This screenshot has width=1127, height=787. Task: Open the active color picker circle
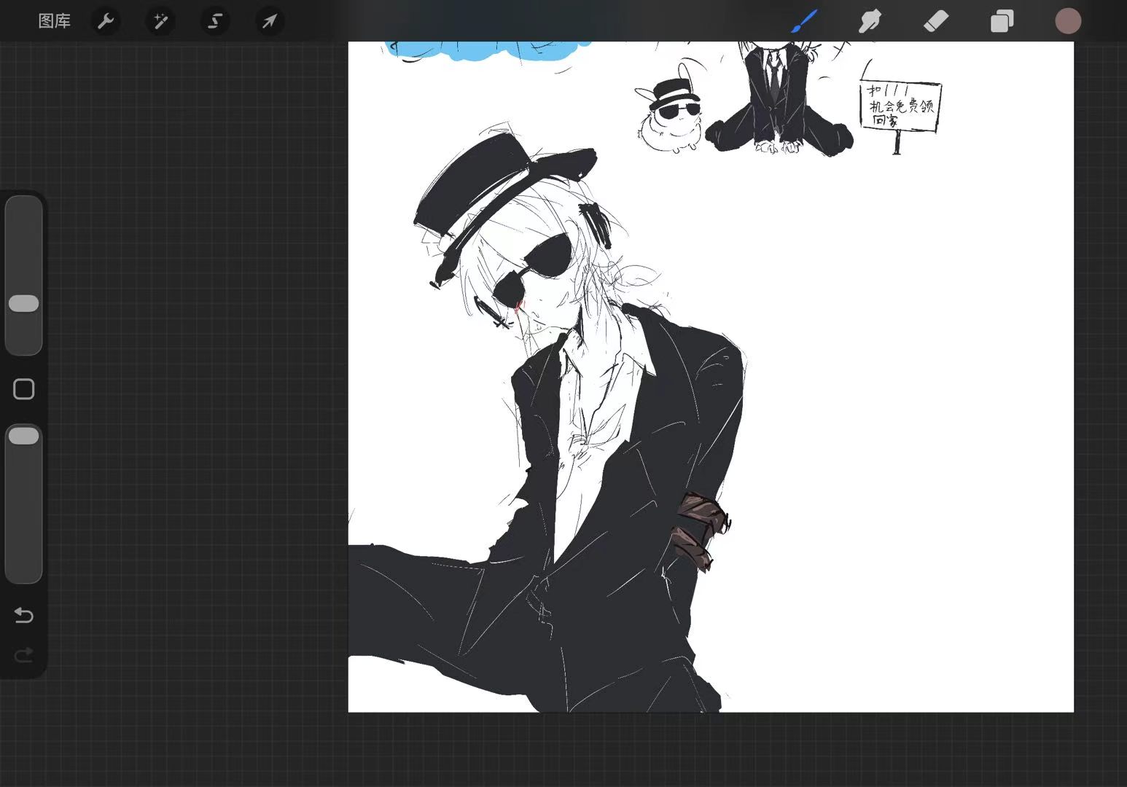point(1068,21)
